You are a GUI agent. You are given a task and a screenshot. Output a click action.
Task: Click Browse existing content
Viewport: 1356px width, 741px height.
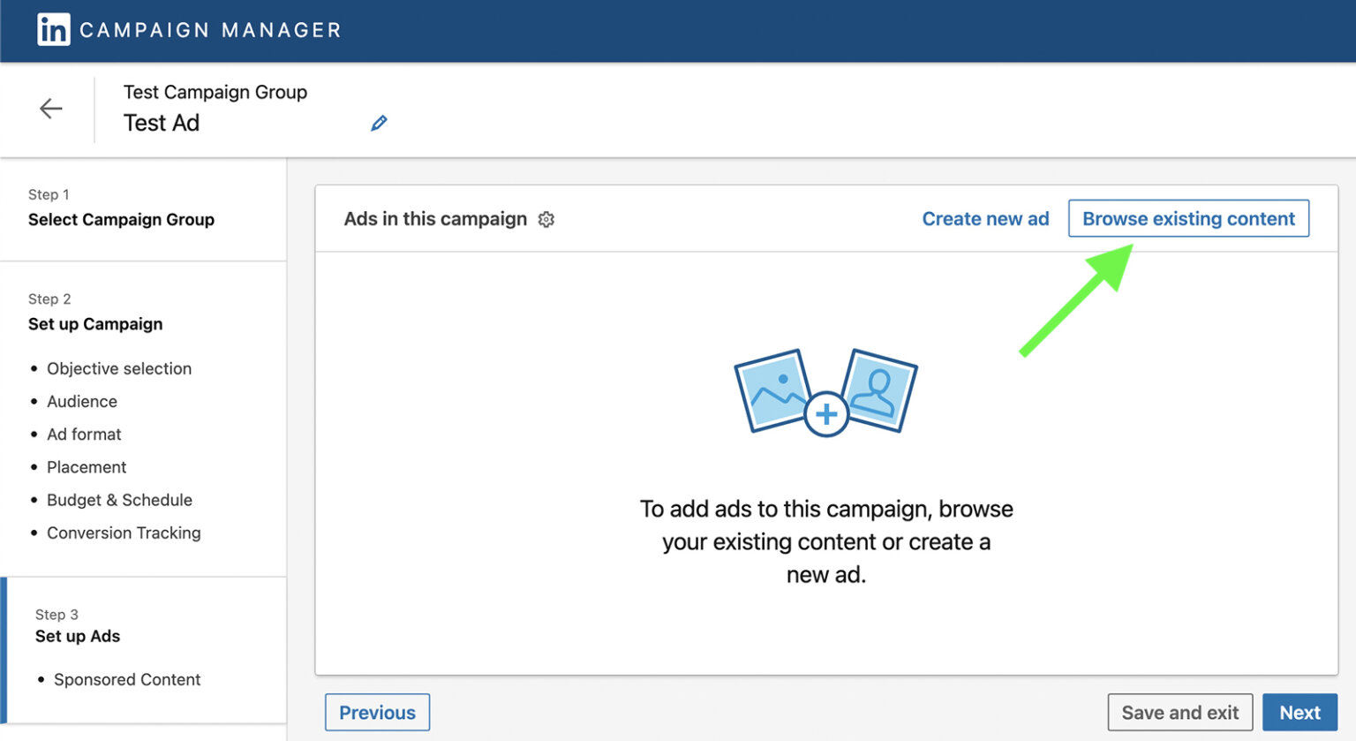tap(1187, 218)
